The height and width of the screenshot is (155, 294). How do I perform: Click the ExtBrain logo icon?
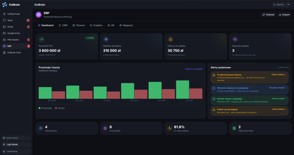[x=5, y=5]
